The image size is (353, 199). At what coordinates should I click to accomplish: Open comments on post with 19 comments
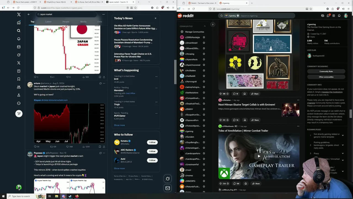point(235,94)
